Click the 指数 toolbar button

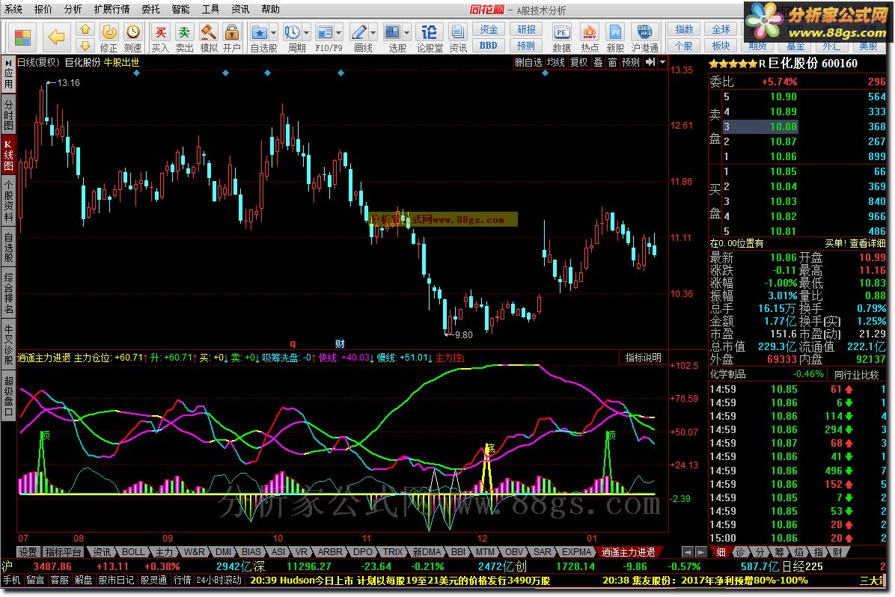pos(684,30)
